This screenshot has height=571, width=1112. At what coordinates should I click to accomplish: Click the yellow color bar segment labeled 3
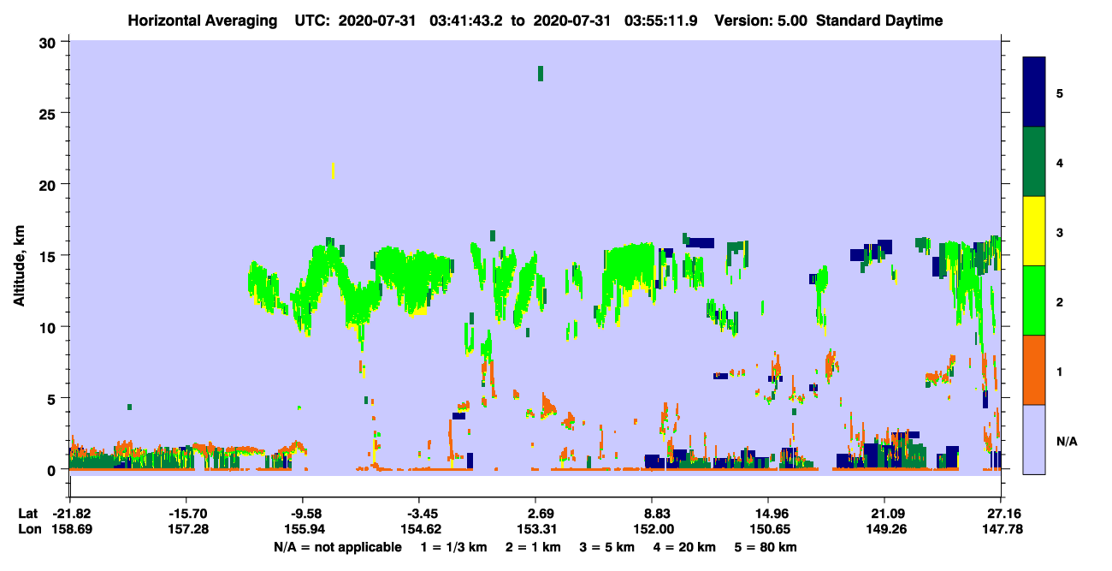pos(1034,231)
